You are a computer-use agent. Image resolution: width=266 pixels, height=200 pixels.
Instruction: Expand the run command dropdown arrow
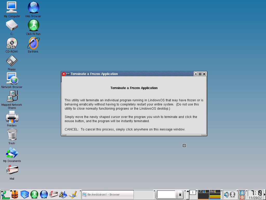(180, 195)
